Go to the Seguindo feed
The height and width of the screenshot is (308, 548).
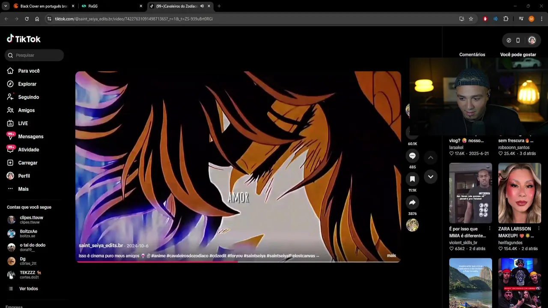(23, 97)
